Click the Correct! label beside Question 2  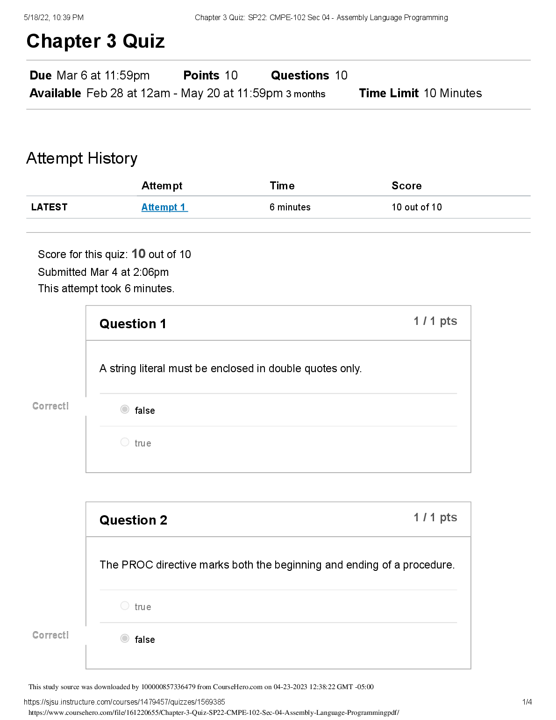[x=50, y=635]
